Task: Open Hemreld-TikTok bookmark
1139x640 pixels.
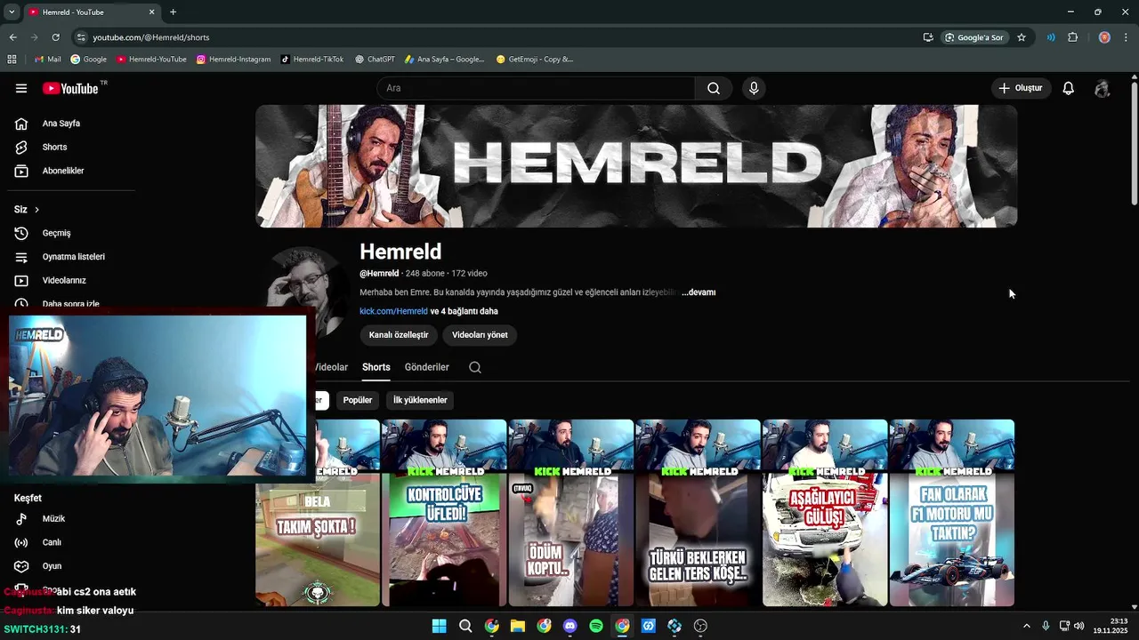Action: (312, 60)
